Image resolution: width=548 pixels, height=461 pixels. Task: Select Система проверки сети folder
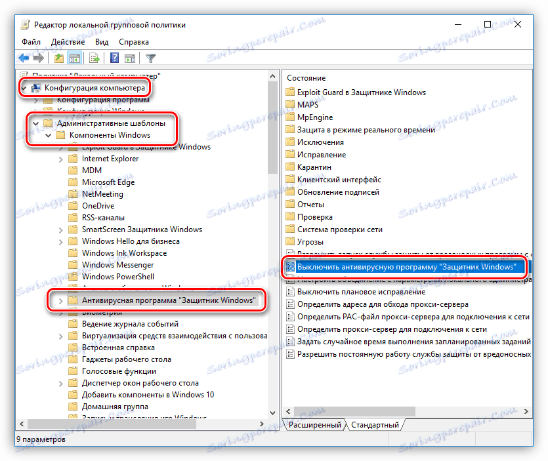(340, 230)
